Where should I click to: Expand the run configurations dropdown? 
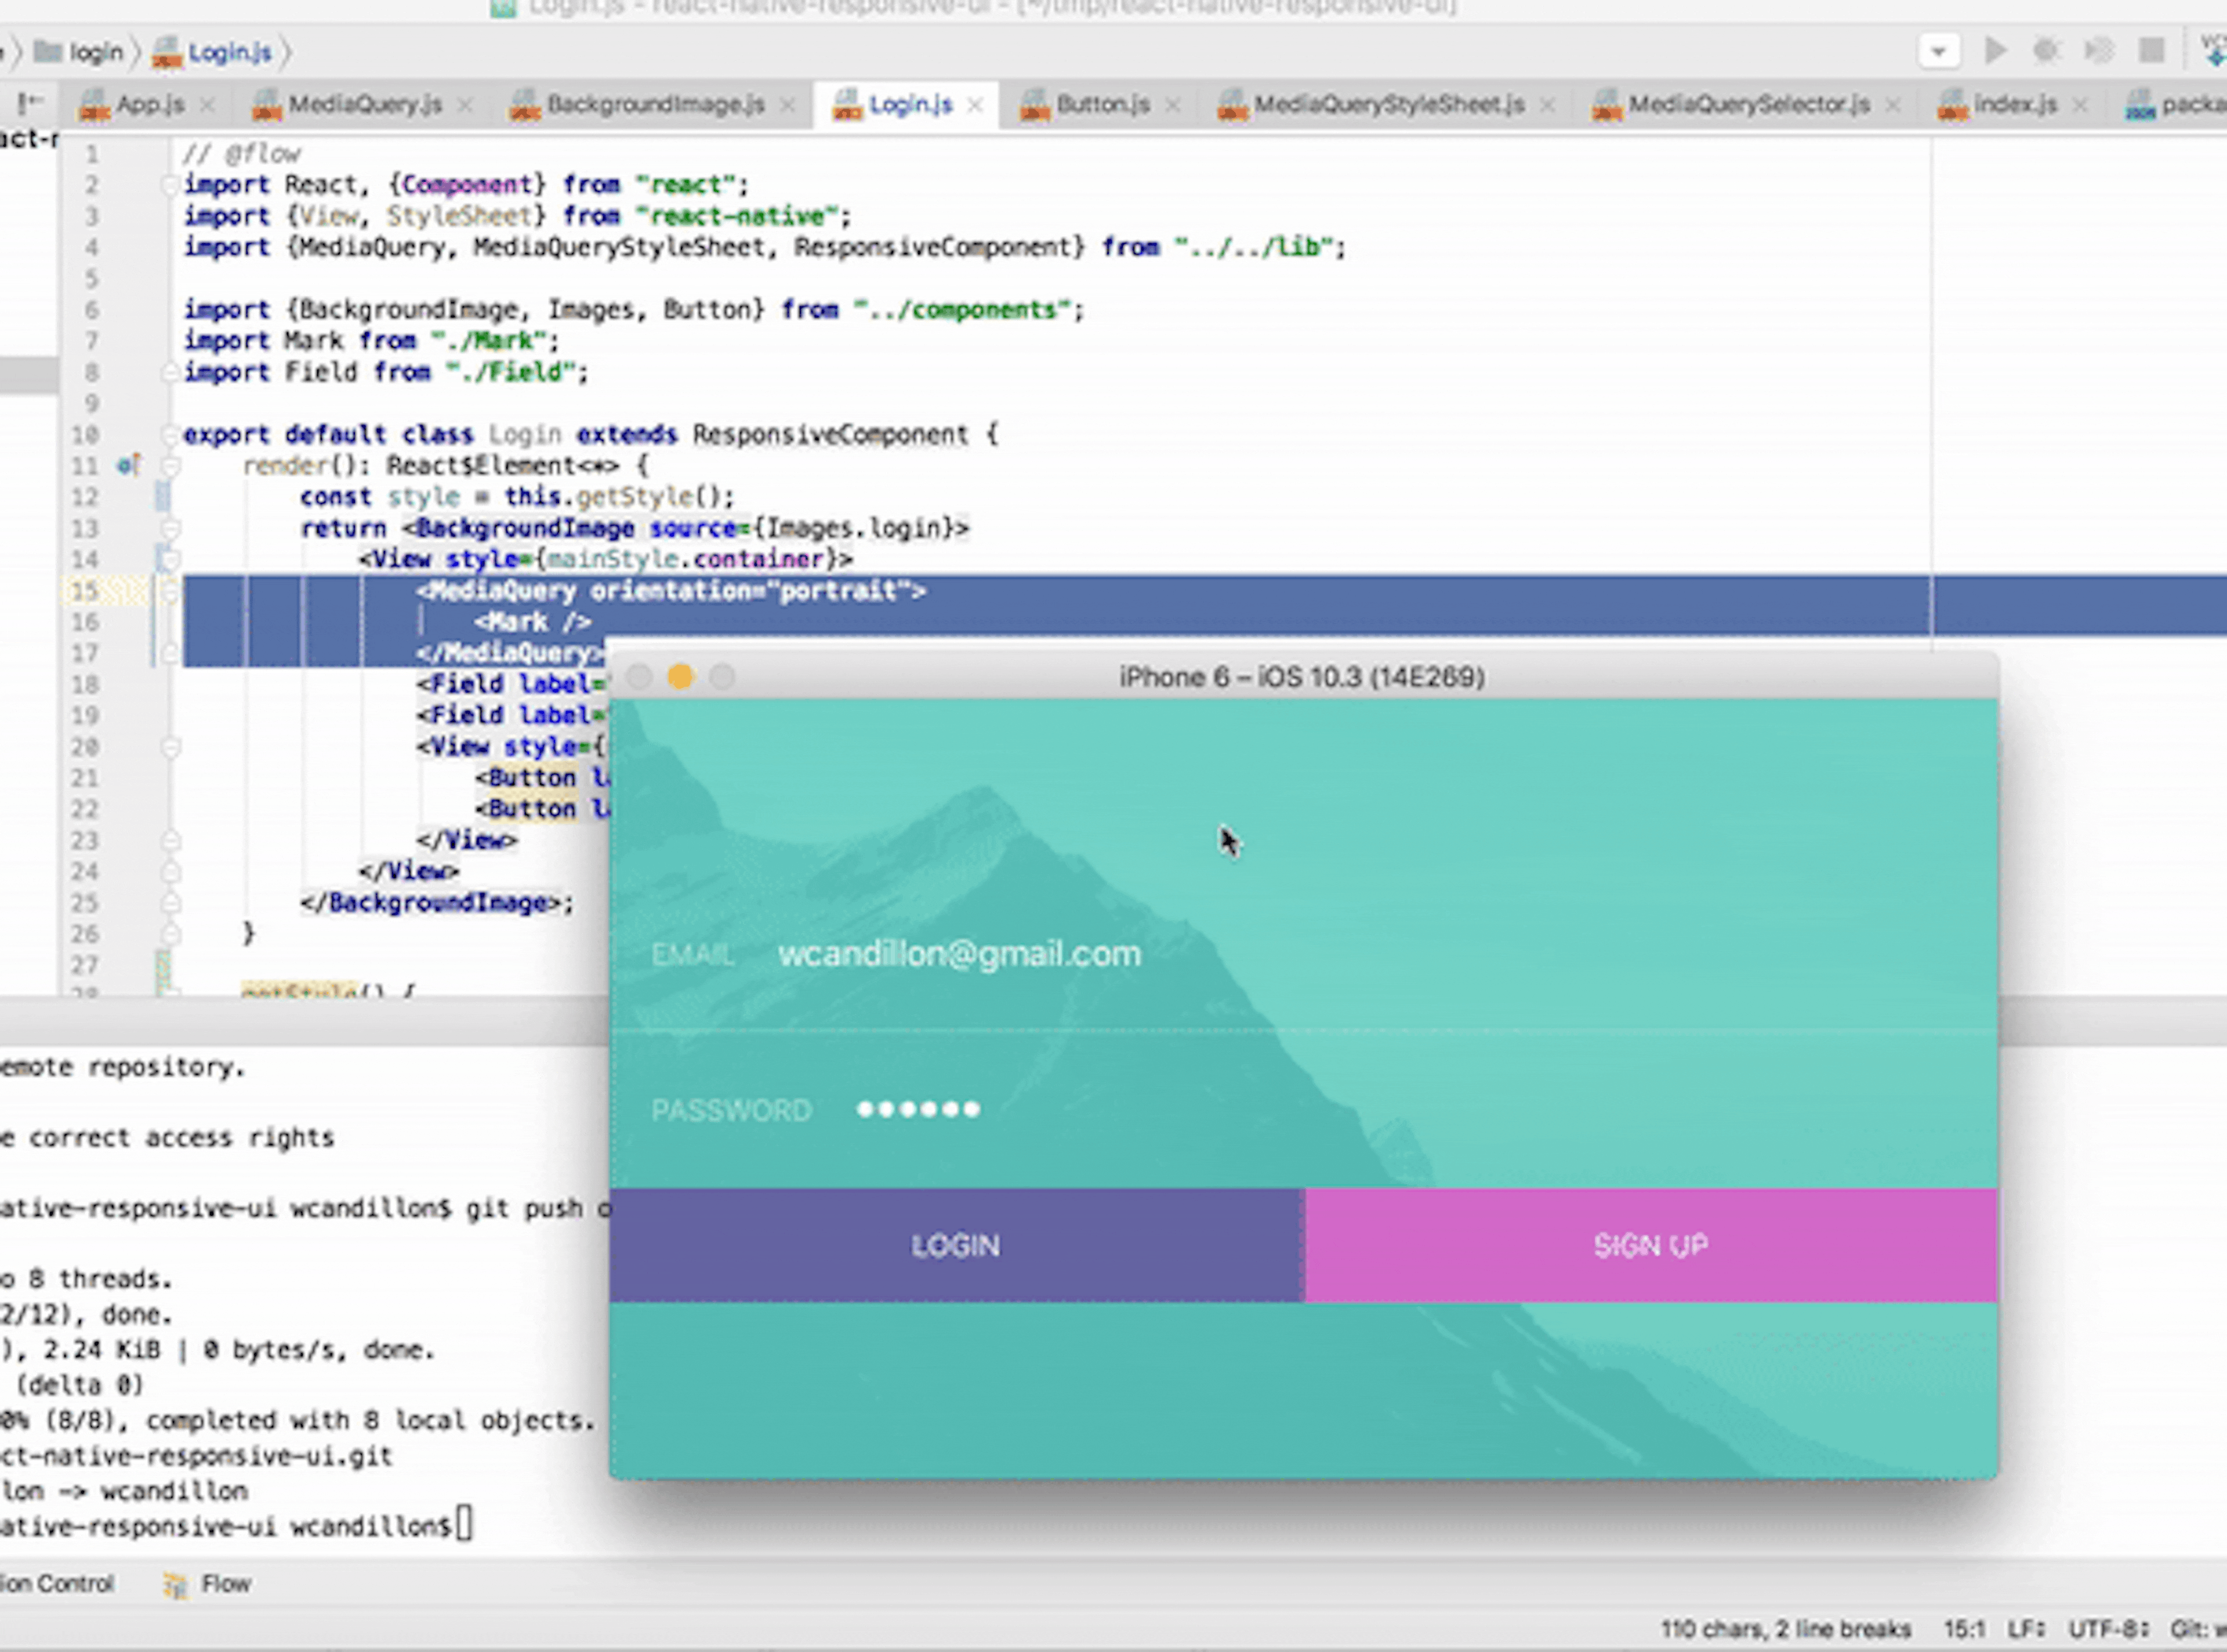pyautogui.click(x=1939, y=50)
